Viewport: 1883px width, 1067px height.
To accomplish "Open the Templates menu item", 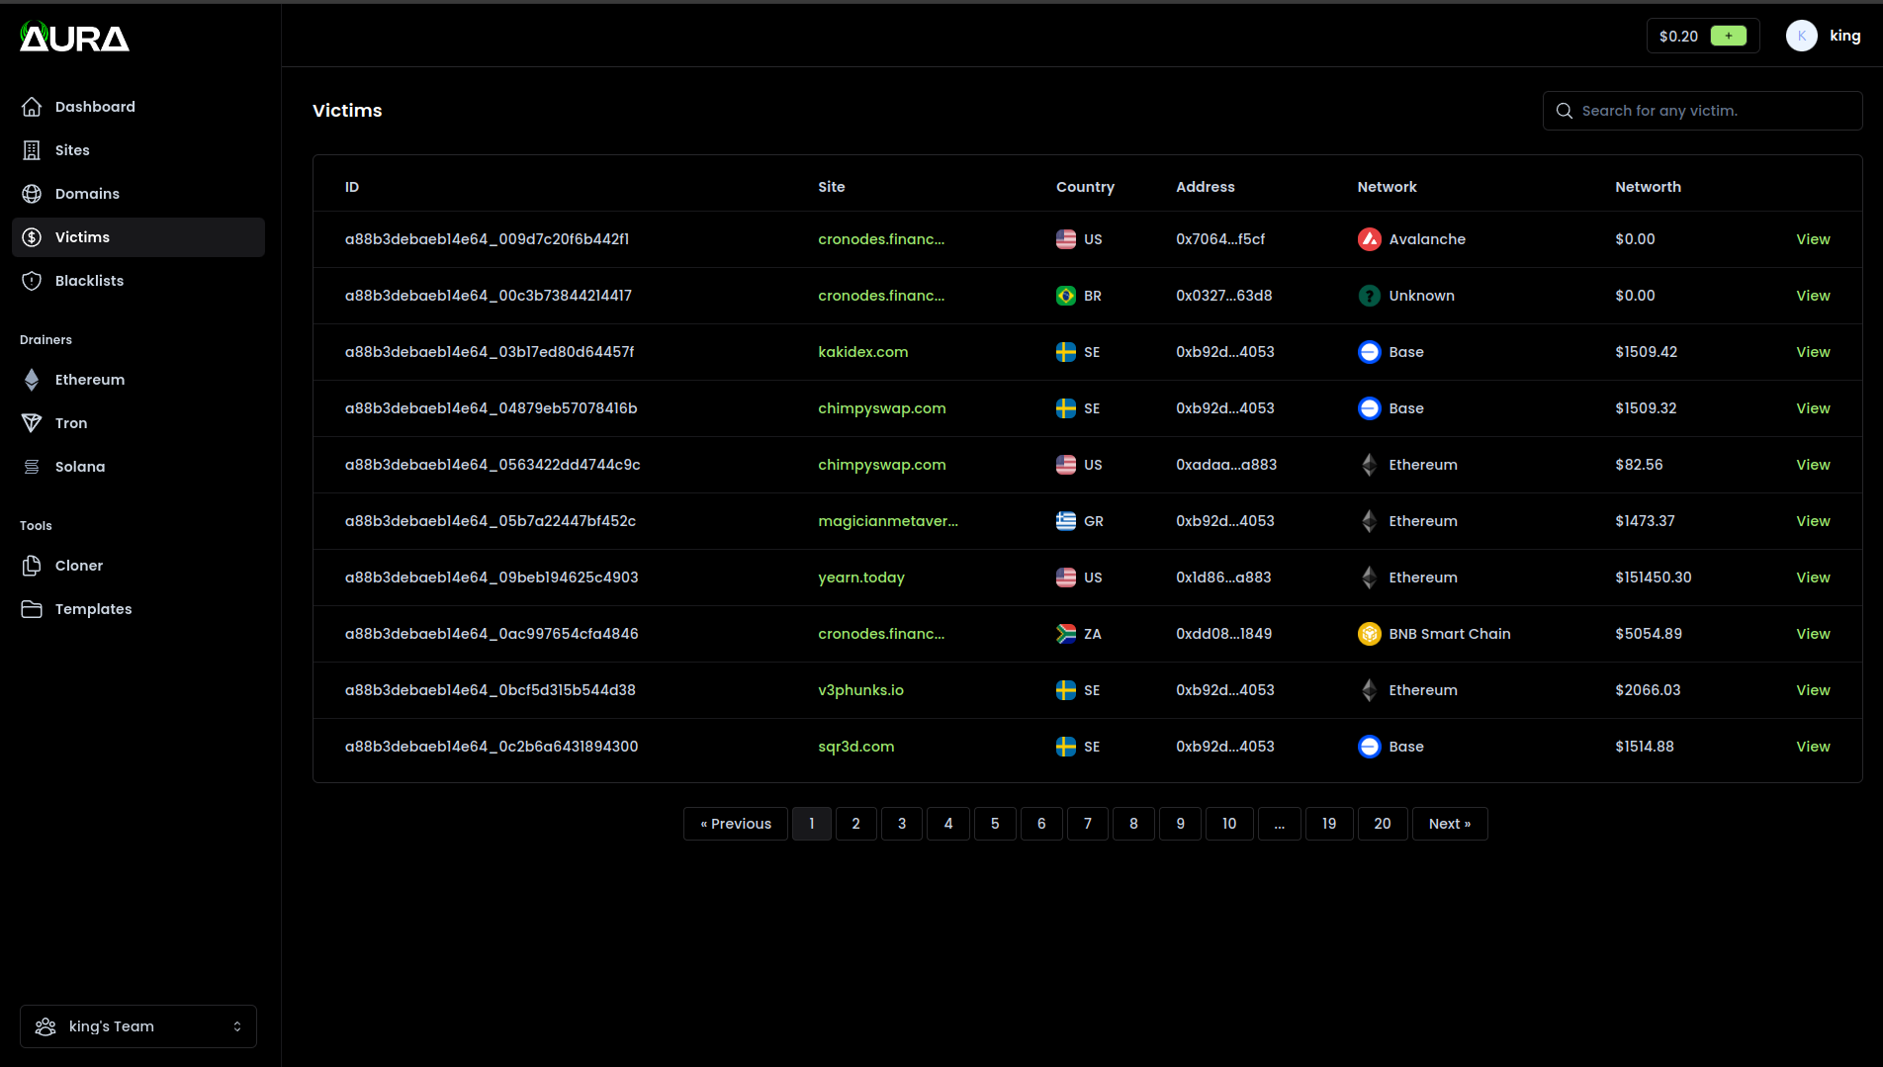I will coord(138,609).
